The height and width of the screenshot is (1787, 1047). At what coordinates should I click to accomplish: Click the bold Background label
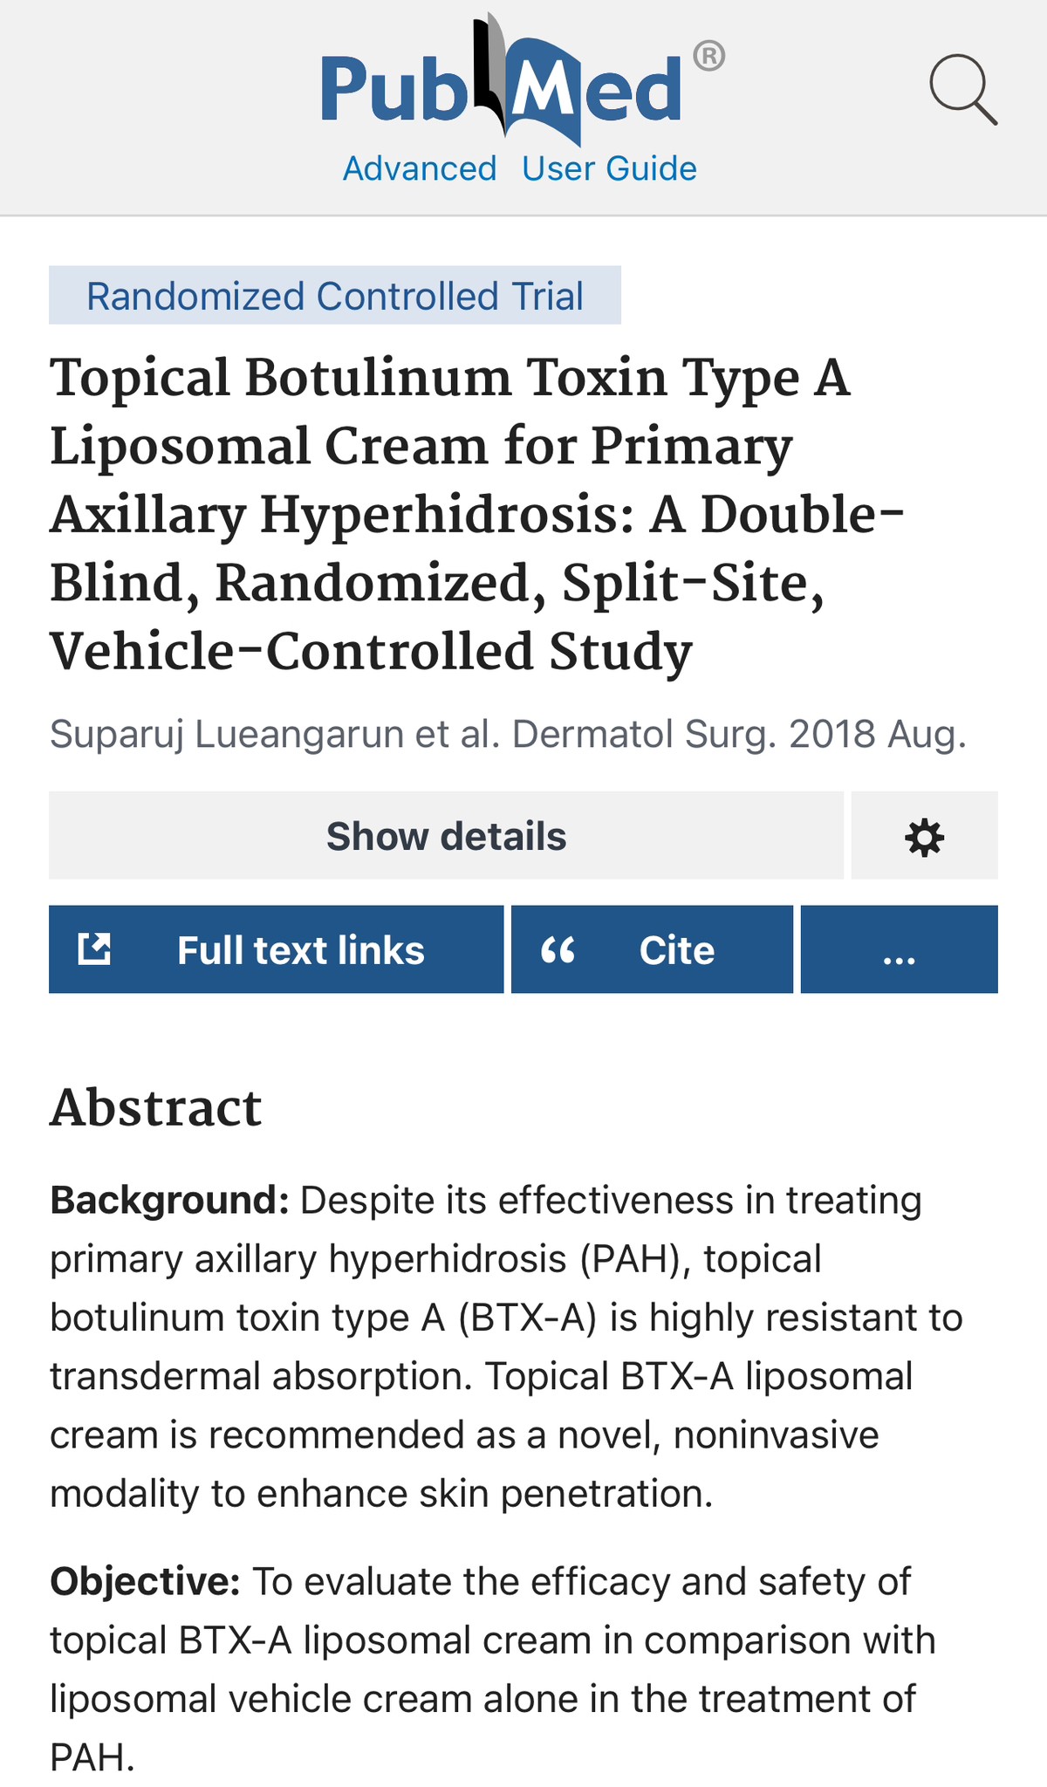(x=169, y=1201)
